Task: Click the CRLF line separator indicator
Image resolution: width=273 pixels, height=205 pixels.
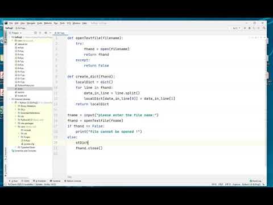Action: coord(221,184)
